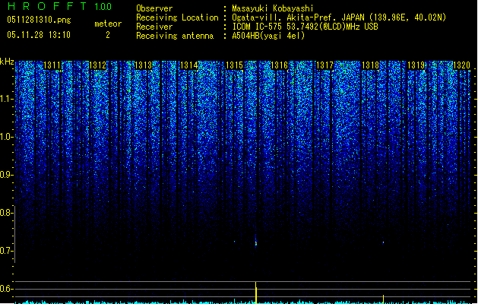The image size is (478, 304).
Task: Click the date stamp 05.11.28 13:10
Action: (39, 35)
